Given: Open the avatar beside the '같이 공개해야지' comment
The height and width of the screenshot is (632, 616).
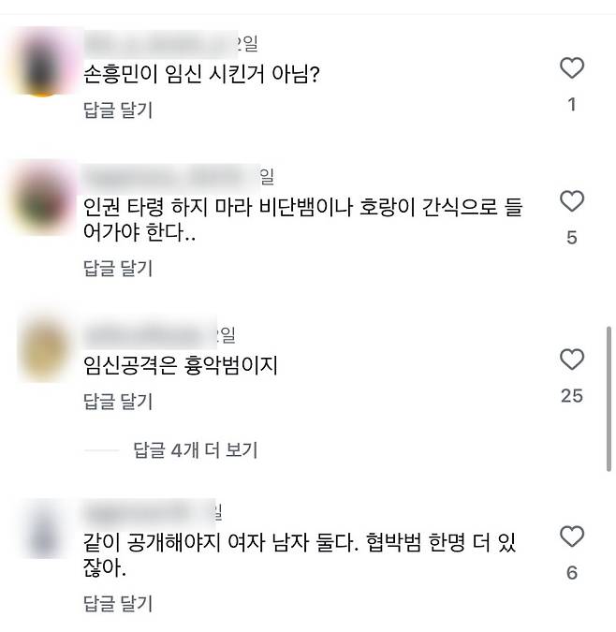Looking at the screenshot, I should [x=43, y=528].
